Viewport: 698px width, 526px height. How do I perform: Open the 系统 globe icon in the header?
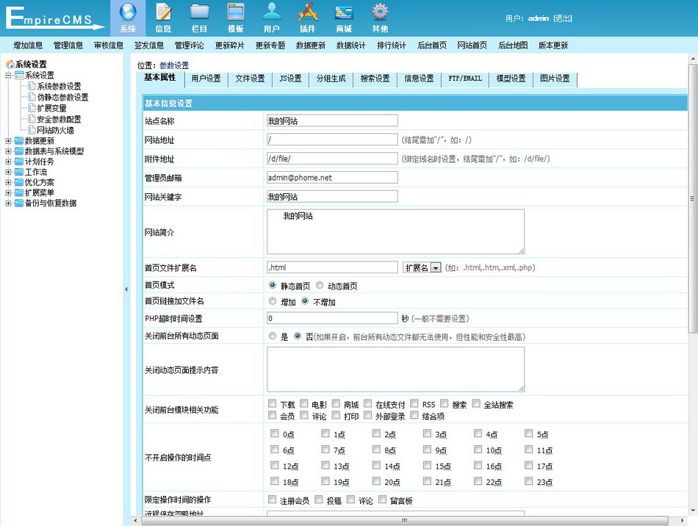128,12
